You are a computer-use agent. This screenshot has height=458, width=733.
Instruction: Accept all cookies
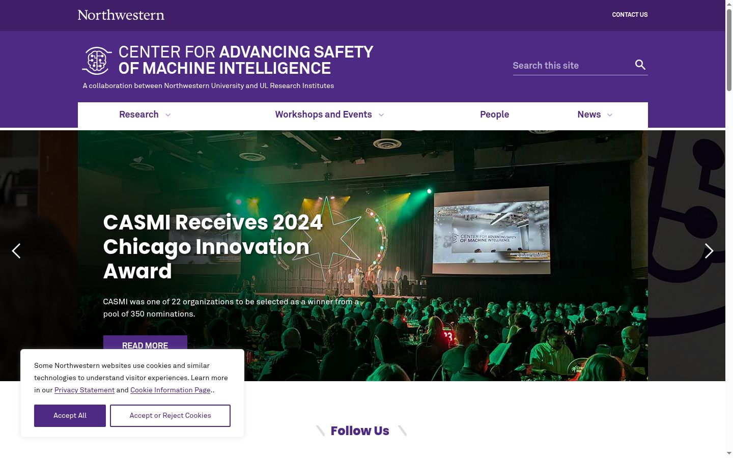[x=70, y=416]
